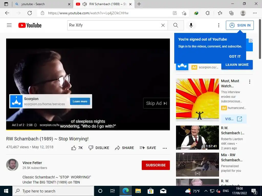This screenshot has height=196, width=262.
Task: Open the Why this ad info icon
Action: 251,41
